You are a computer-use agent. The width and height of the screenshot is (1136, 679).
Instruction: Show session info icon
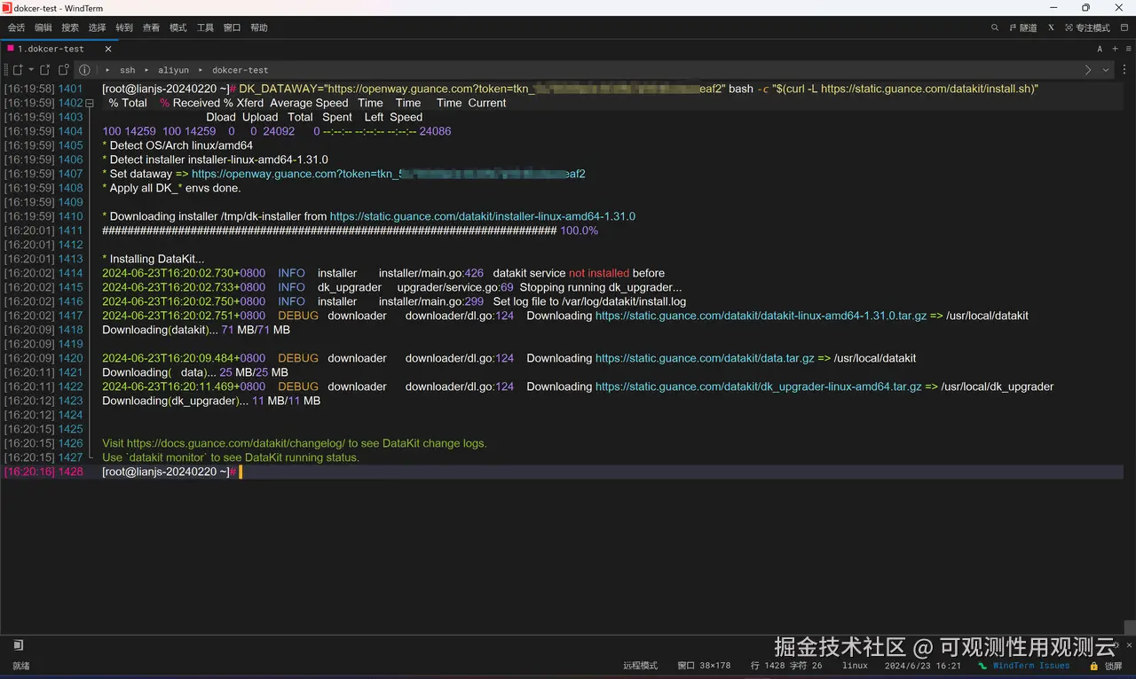pyautogui.click(x=84, y=69)
